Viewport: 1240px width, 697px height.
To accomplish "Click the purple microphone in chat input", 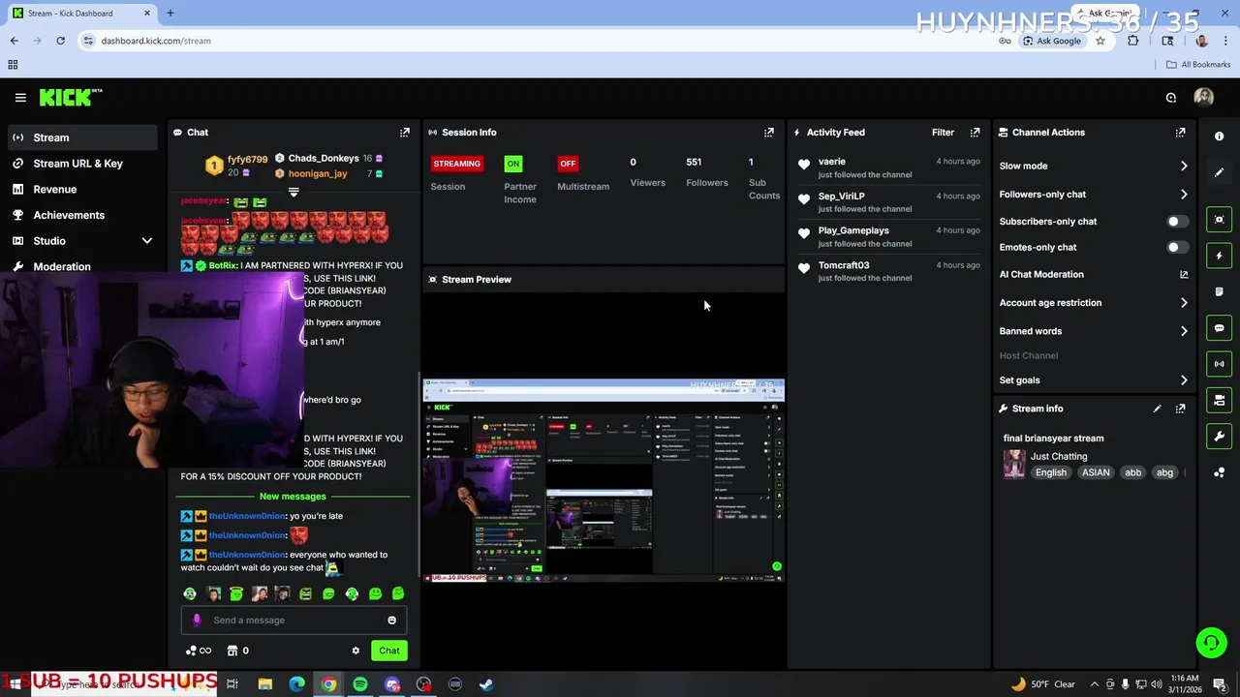I will (197, 621).
